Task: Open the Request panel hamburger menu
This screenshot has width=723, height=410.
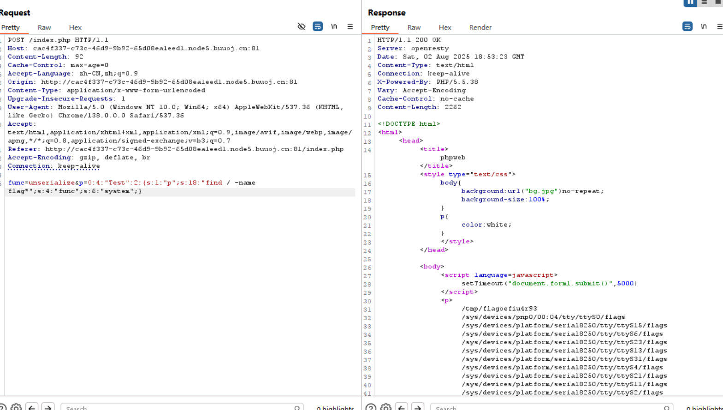Action: 350,27
